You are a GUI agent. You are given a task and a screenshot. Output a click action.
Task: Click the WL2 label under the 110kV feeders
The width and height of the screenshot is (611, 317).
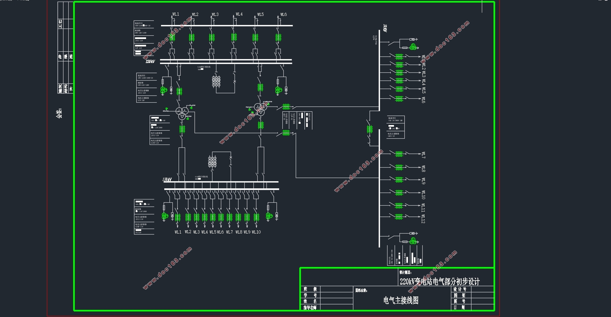coord(188,232)
